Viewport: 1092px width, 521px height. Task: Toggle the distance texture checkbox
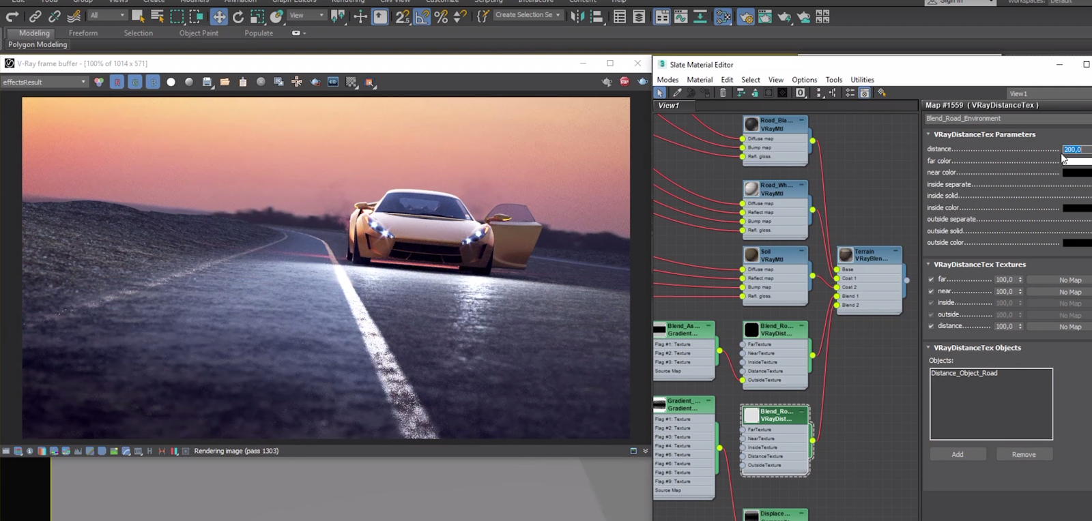[x=931, y=326]
